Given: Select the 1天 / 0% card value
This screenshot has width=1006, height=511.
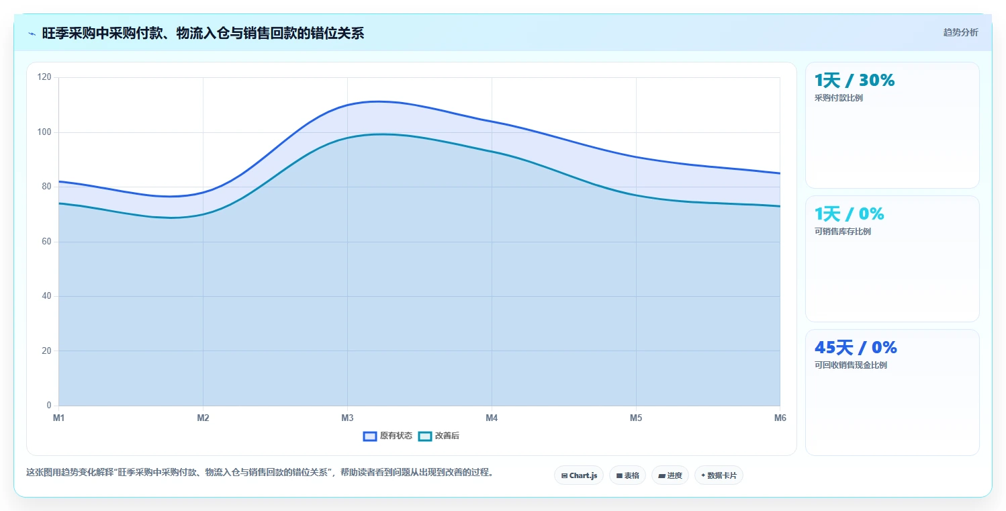Looking at the screenshot, I should point(850,214).
